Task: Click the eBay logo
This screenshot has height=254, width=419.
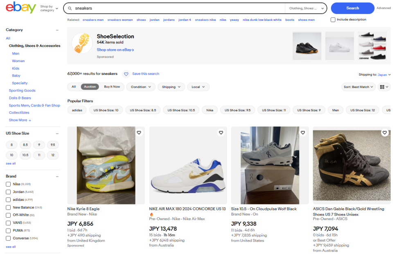Action: tap(21, 7)
